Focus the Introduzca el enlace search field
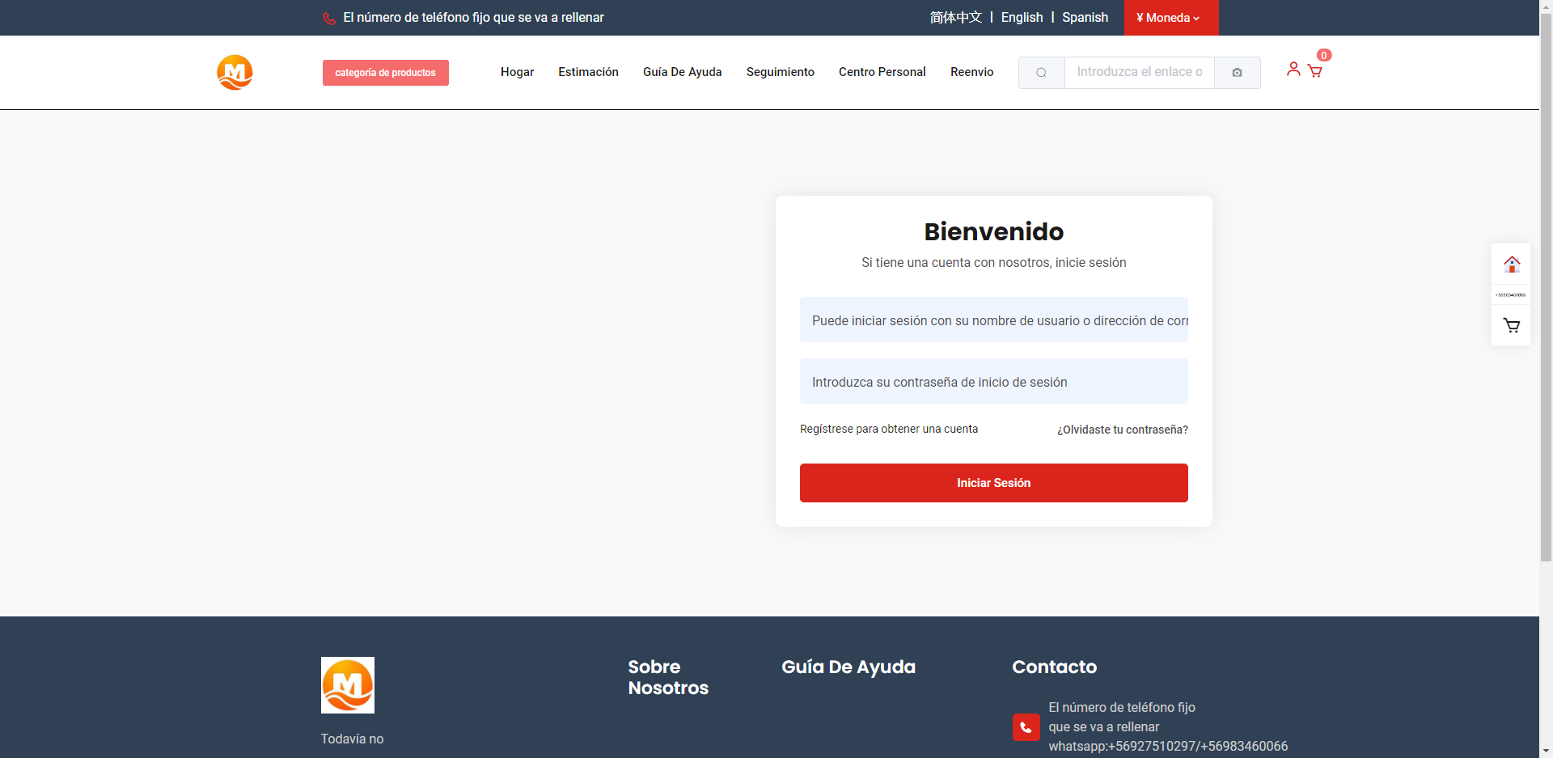The width and height of the screenshot is (1553, 758). pyautogui.click(x=1139, y=73)
